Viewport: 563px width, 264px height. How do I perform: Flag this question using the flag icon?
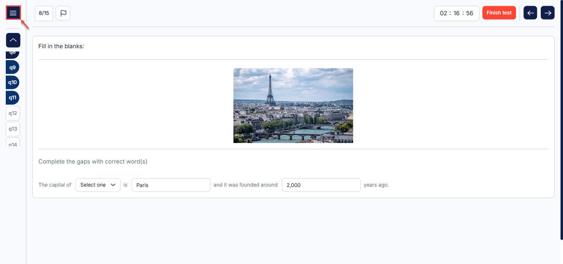[63, 13]
